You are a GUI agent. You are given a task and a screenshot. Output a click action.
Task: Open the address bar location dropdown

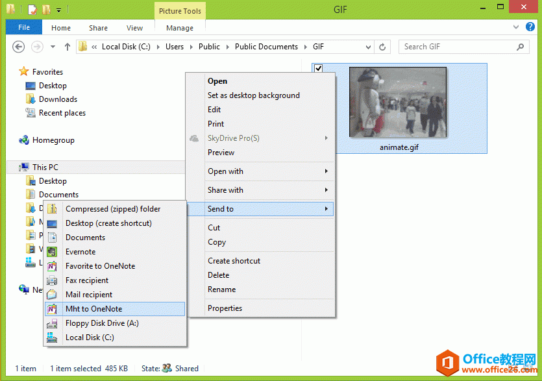[367, 47]
